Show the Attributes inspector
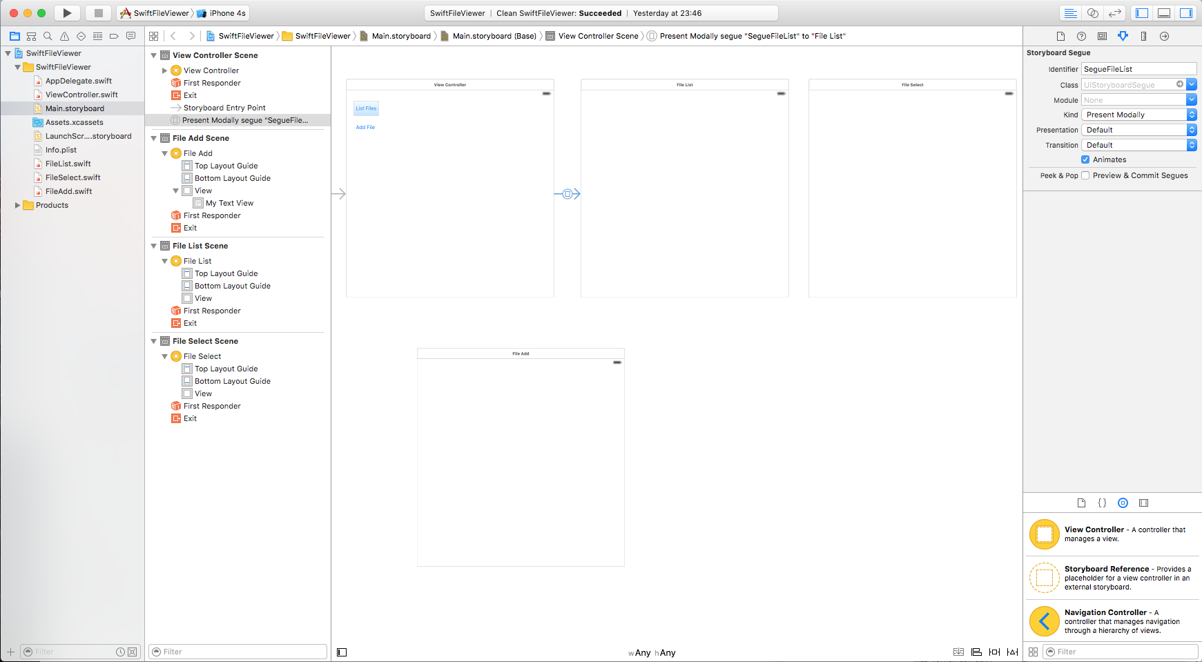Screen dimensions: 1202x662 1123,36
